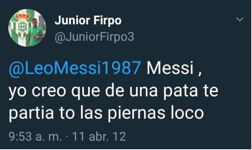Click the word Junior in the display name
Image resolution: width=252 pixels, height=150 pixels.
[72, 21]
